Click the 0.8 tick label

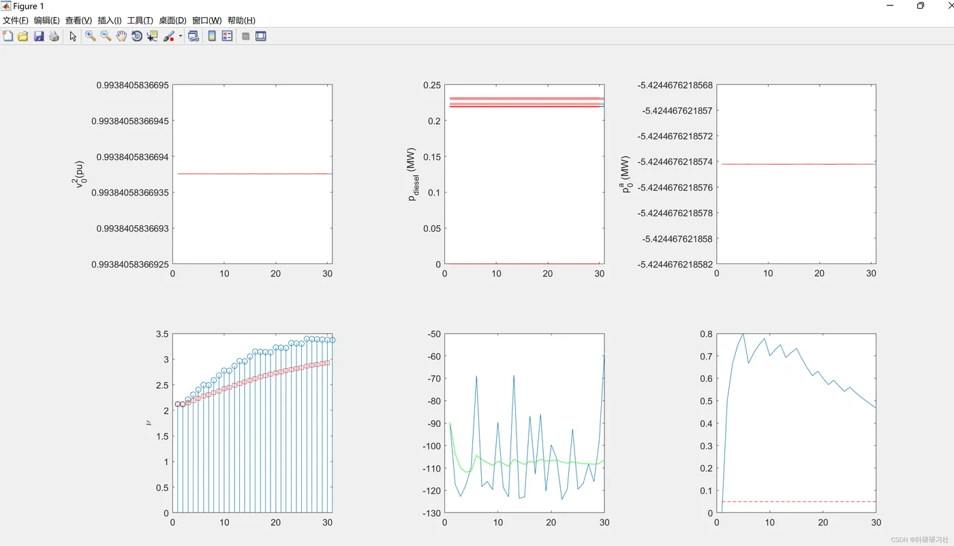[x=706, y=334]
